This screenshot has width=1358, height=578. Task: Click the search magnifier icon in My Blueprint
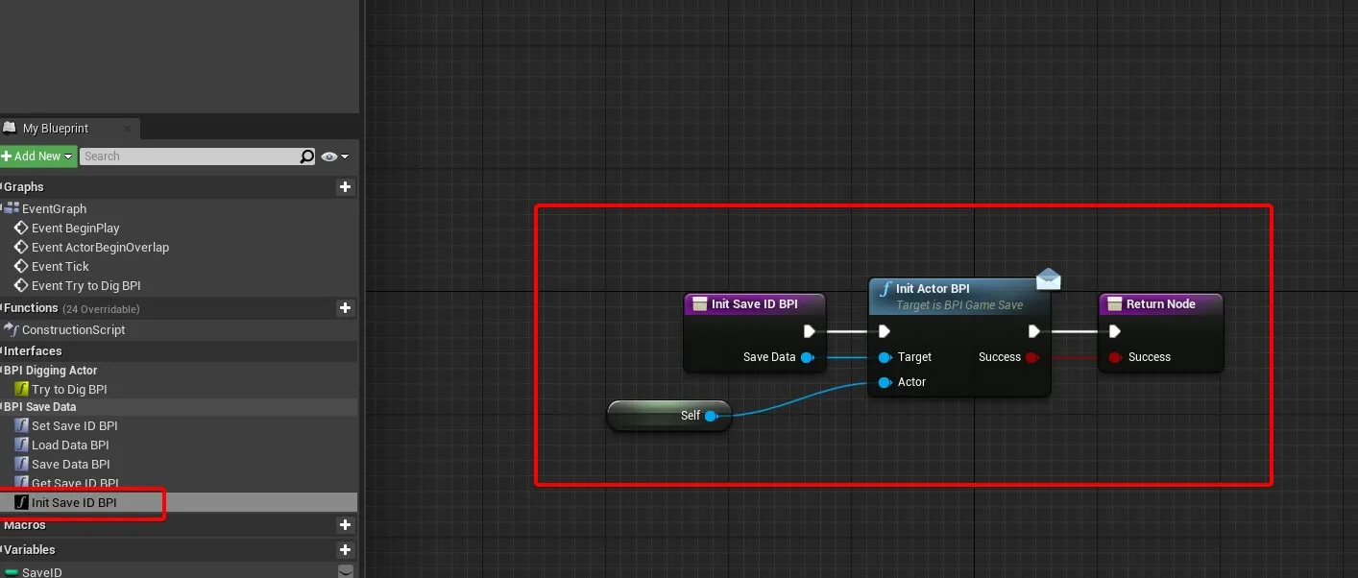tap(306, 157)
